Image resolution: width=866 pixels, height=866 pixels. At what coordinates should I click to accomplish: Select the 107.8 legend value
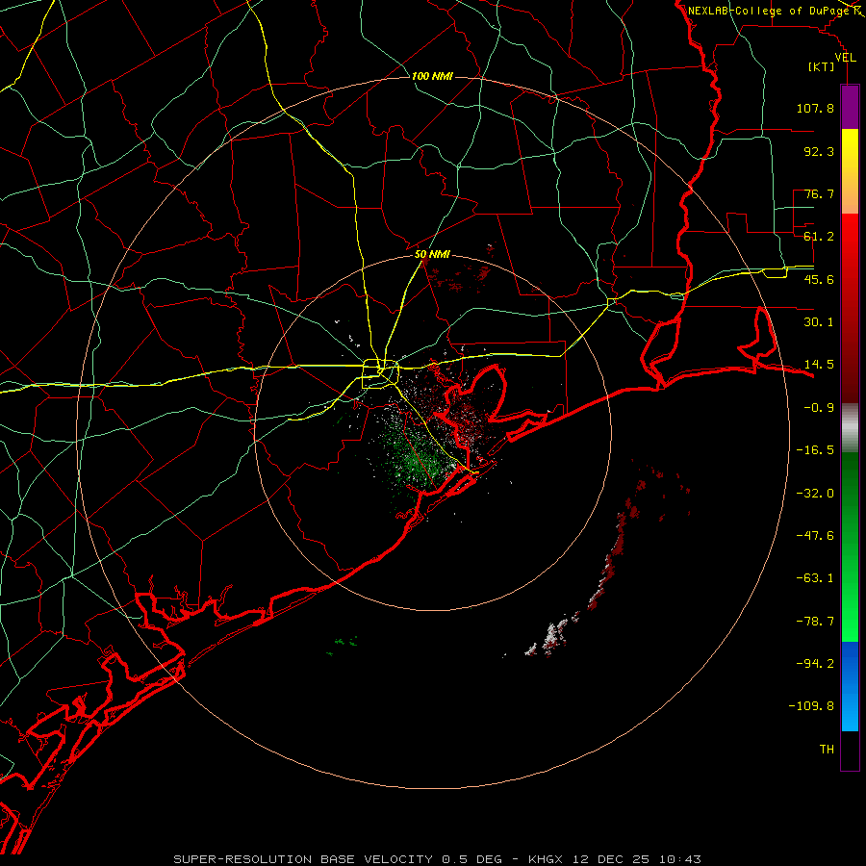pyautogui.click(x=815, y=108)
